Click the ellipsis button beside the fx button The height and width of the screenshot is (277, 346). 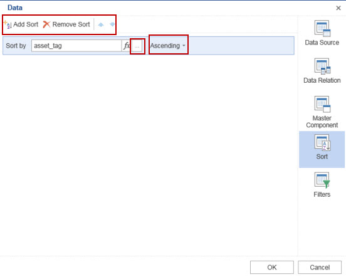(x=137, y=46)
